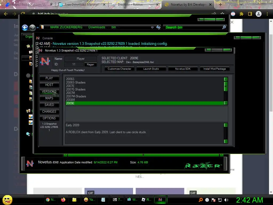Open the HOST tab
Image resolution: width=273 pixels, height=205 pixels.
[49, 85]
